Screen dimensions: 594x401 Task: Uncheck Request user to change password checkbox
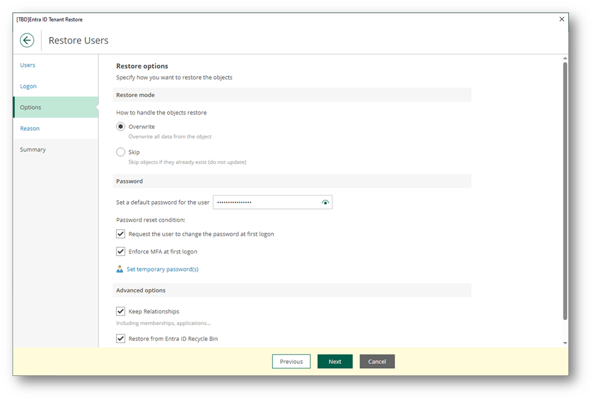point(121,234)
